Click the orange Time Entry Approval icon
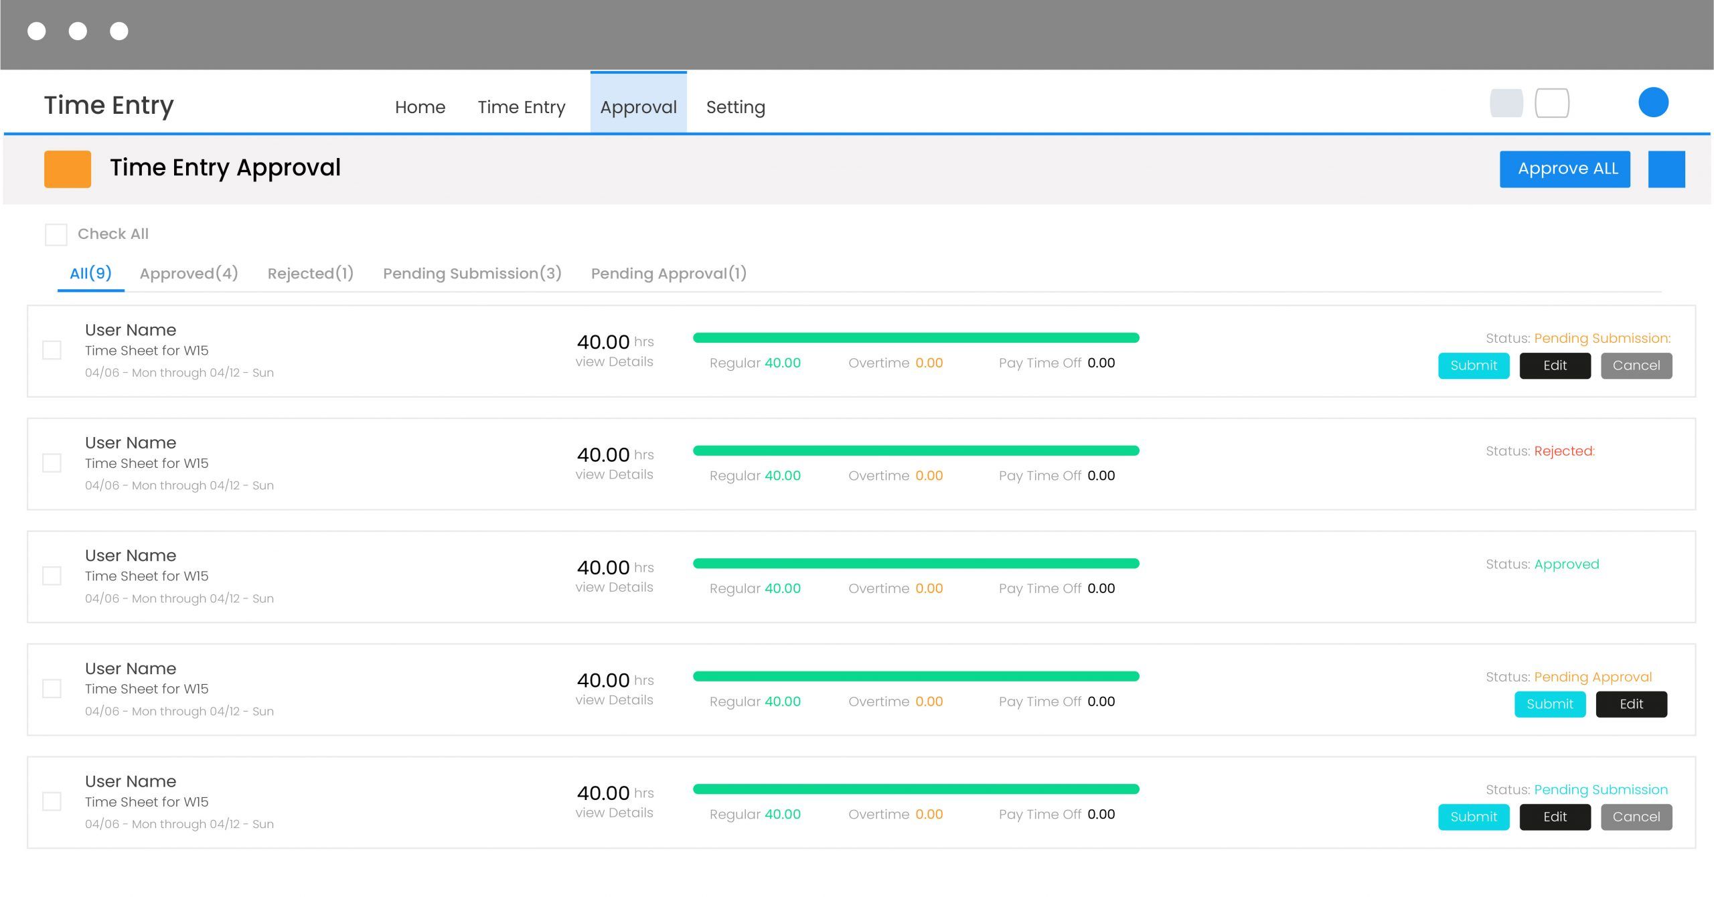Viewport: 1714px width, 897px height. (x=67, y=169)
